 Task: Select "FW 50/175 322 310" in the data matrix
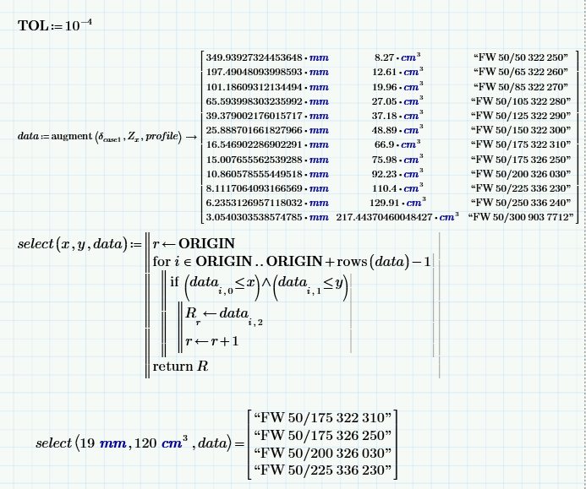[521, 144]
